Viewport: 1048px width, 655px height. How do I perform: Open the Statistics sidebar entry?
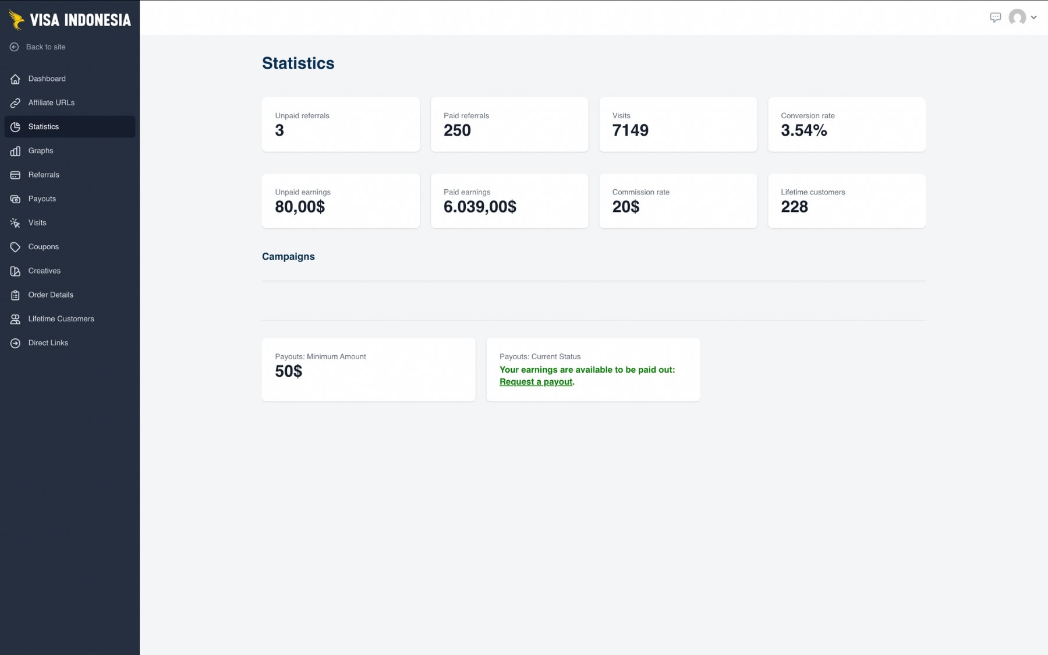pos(44,126)
